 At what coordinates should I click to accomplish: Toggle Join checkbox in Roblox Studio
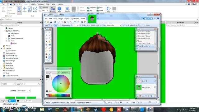click(x=40, y=11)
